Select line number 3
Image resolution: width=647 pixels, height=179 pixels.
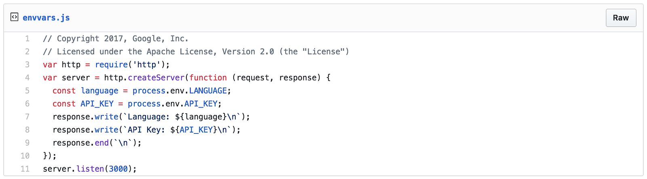click(27, 65)
